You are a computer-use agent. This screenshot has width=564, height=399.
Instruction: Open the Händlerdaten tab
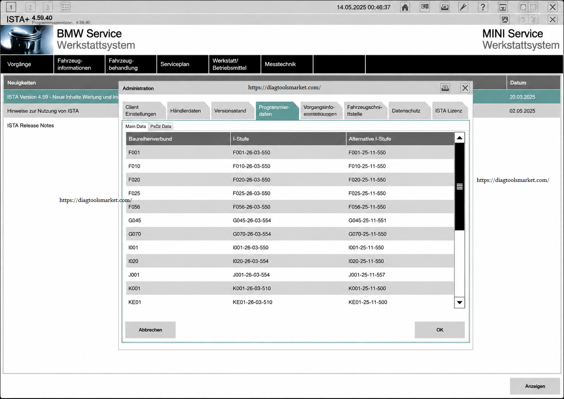pyautogui.click(x=186, y=111)
